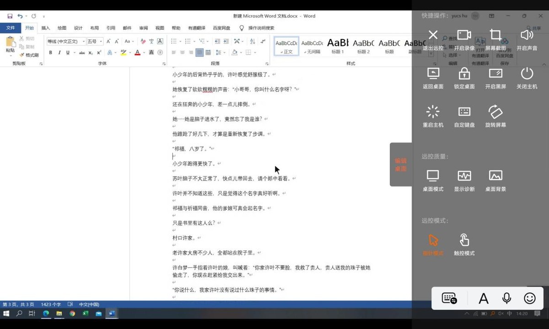Open the emoji smiley icon

(x=530, y=298)
